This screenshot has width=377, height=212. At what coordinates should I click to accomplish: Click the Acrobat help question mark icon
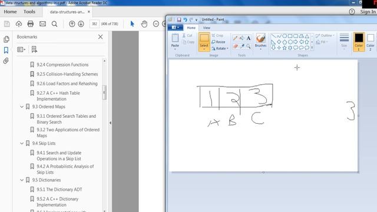coord(352,12)
